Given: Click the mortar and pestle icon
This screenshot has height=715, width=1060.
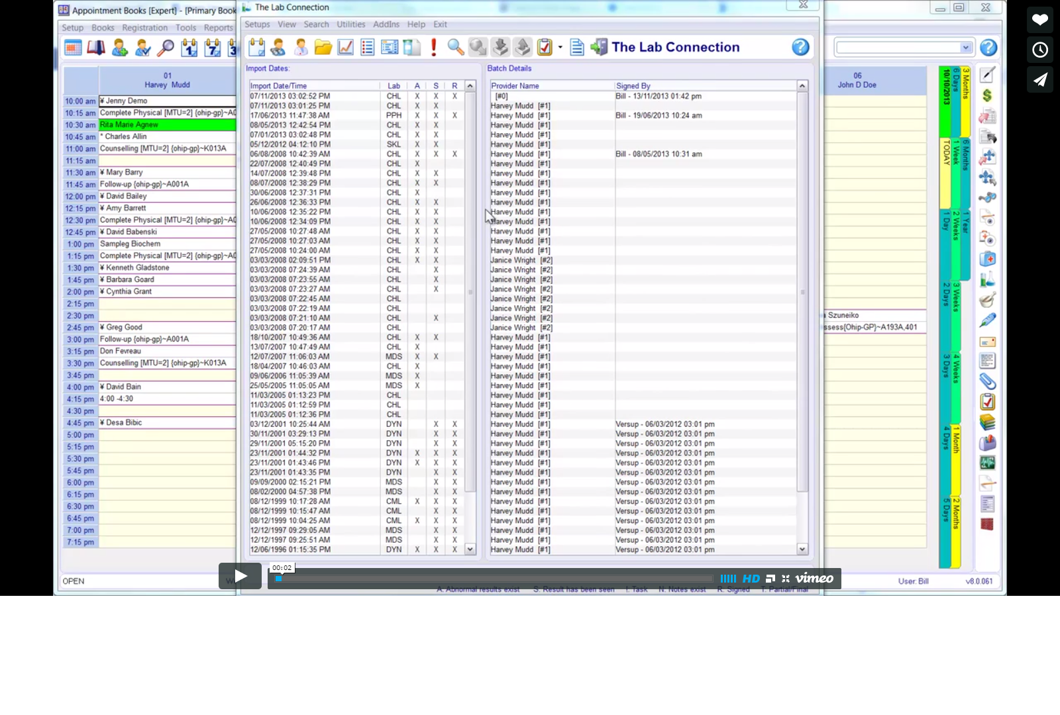Looking at the screenshot, I should [987, 300].
